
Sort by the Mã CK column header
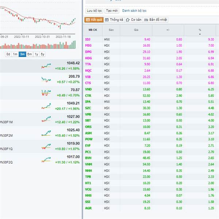93,30
